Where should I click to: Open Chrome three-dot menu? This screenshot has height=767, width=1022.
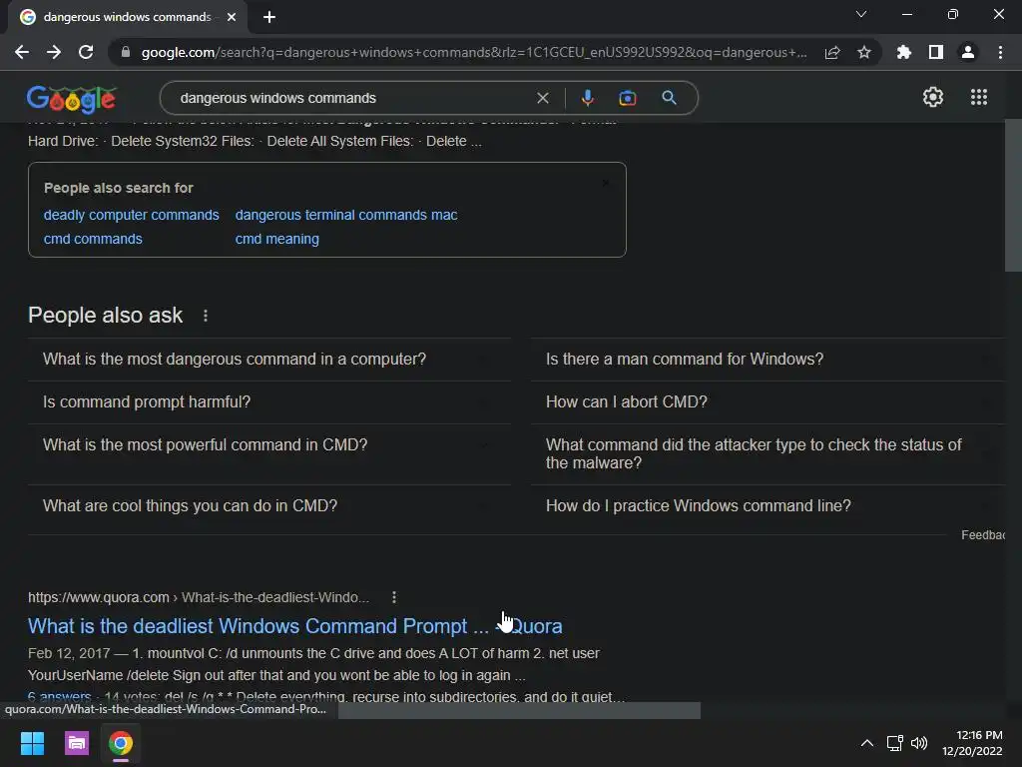point(1000,52)
